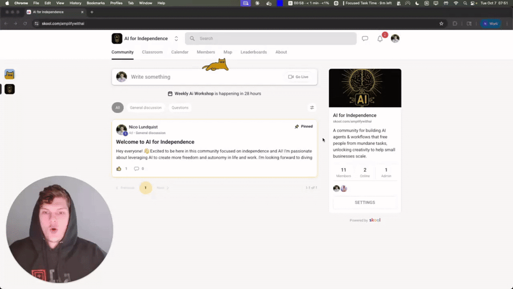Image resolution: width=513 pixels, height=289 pixels.
Task: Open Nico Lundquist's profile name link
Action: 143,127
